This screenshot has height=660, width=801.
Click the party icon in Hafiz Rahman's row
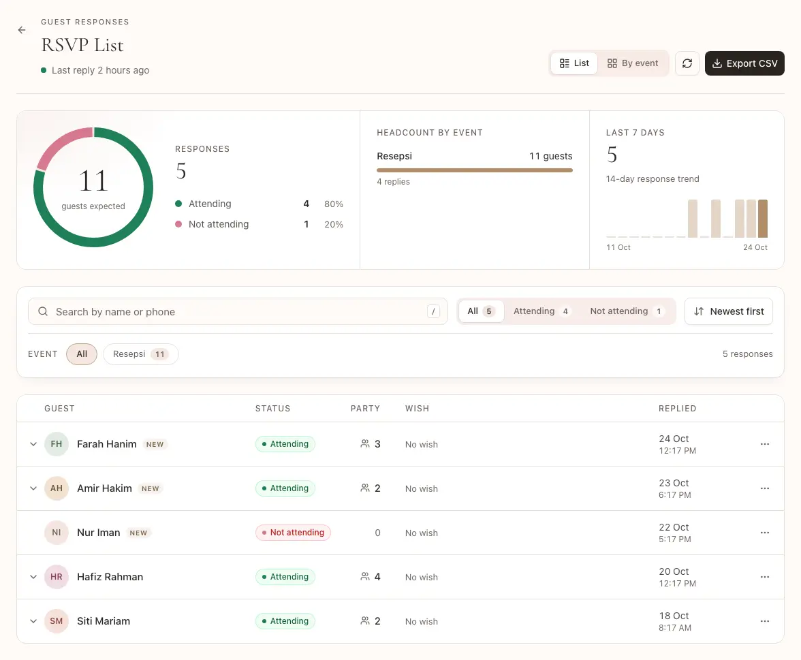coord(365,577)
